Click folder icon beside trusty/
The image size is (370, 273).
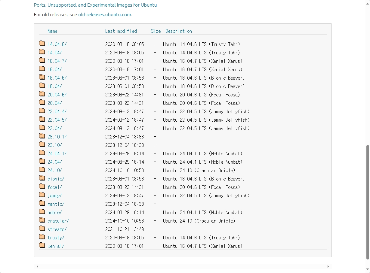[x=42, y=237]
